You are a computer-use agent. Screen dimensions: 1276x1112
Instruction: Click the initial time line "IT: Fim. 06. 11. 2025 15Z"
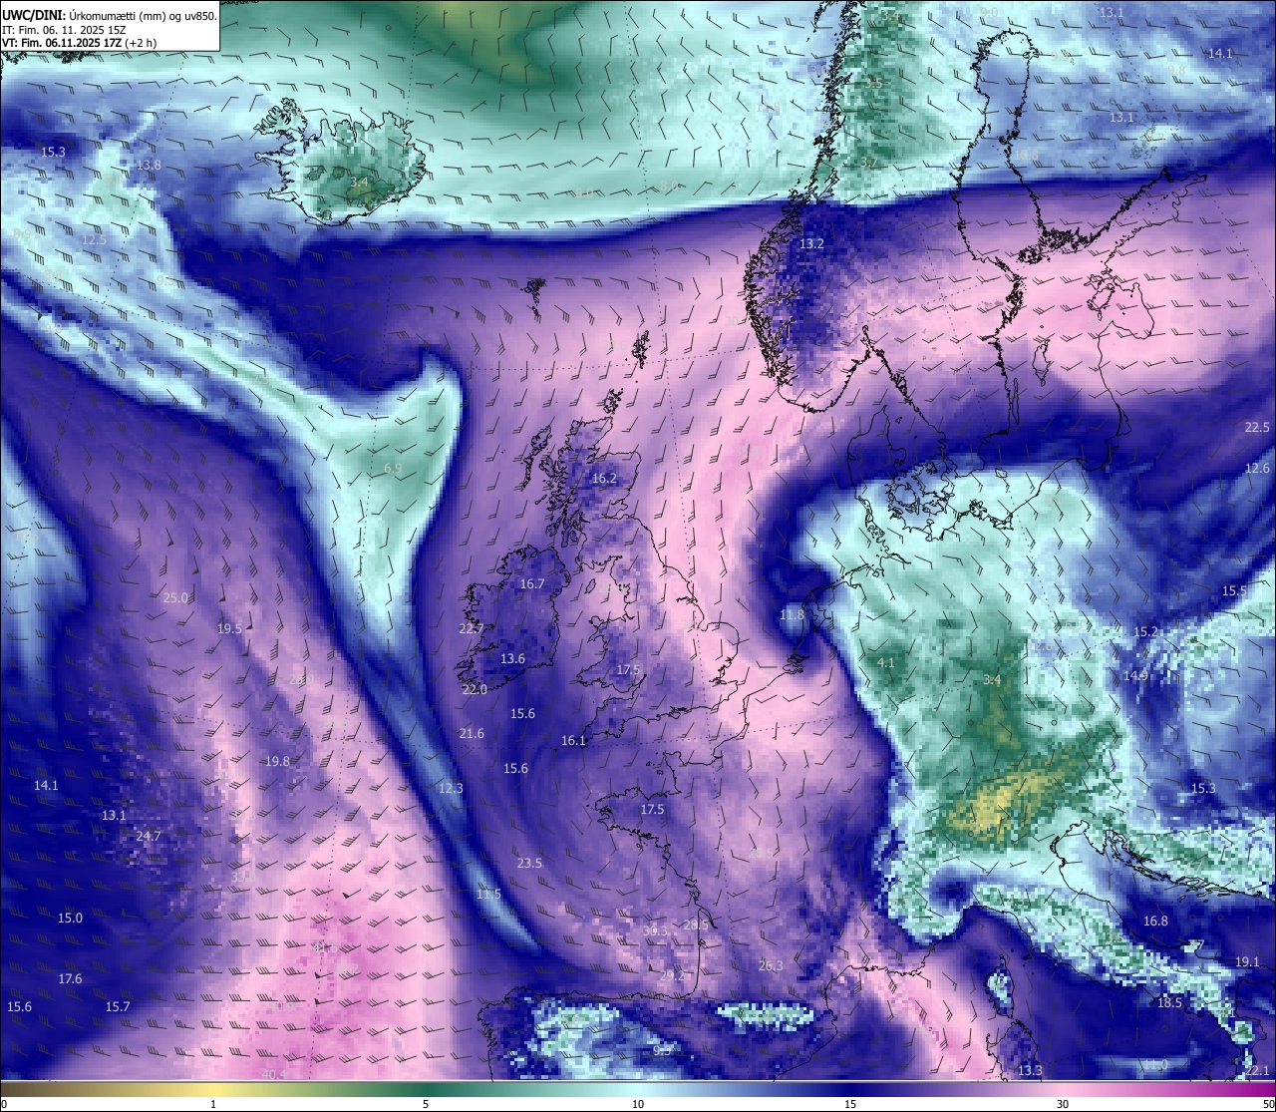coord(63,30)
